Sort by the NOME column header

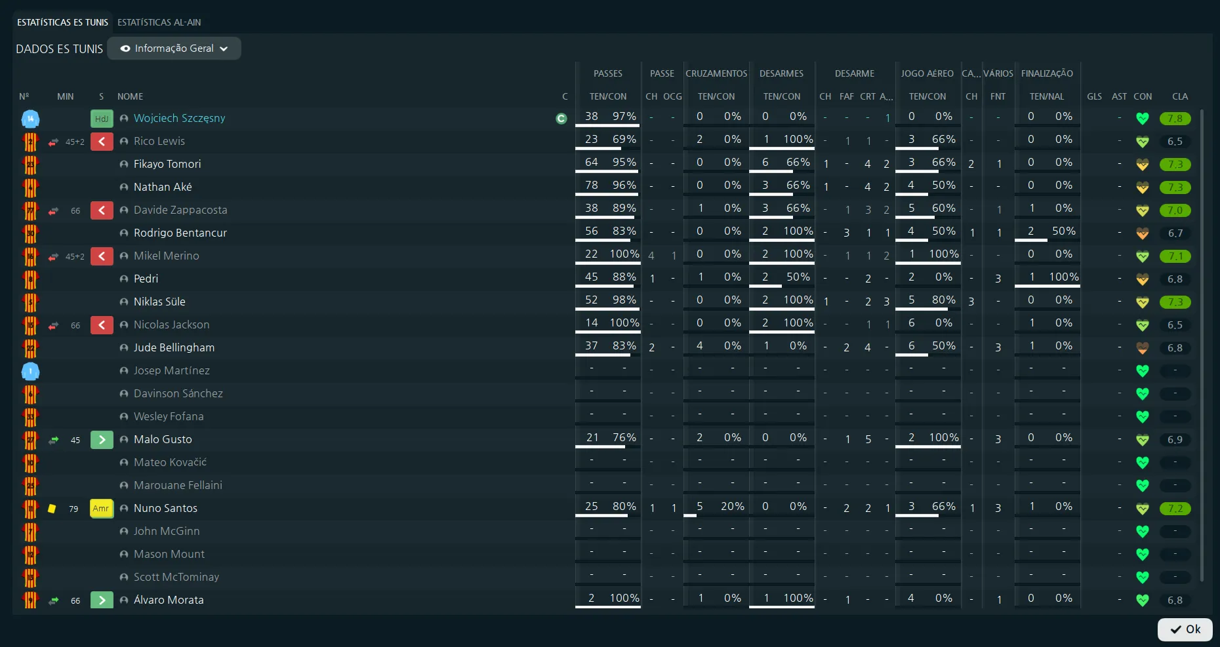130,96
